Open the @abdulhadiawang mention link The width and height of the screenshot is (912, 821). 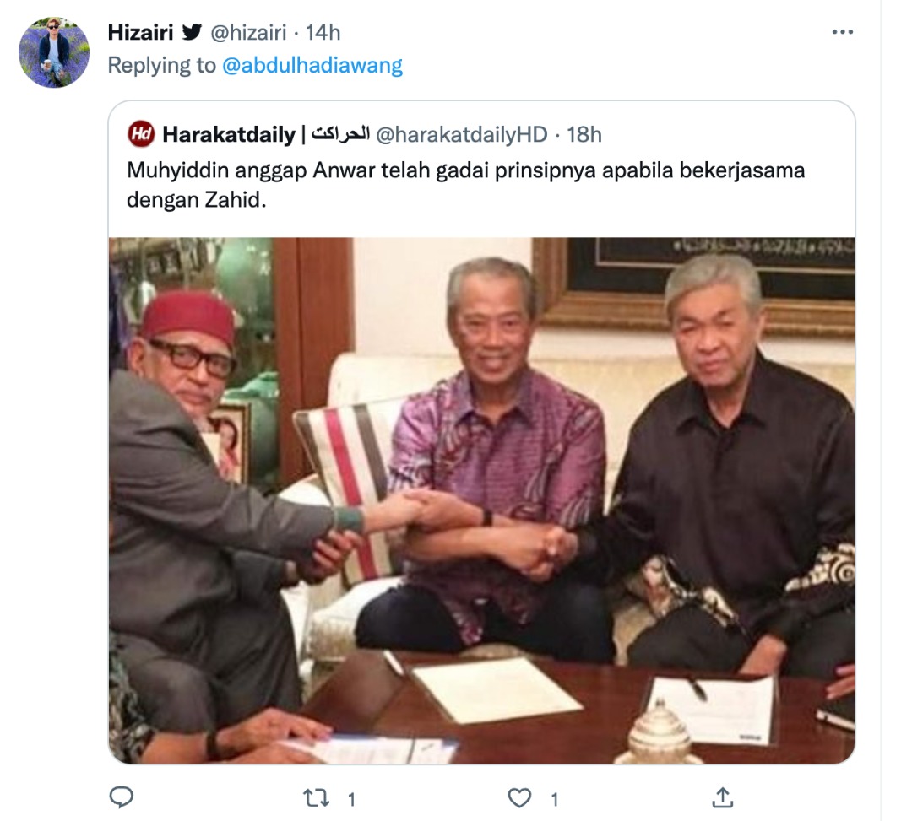coord(312,65)
